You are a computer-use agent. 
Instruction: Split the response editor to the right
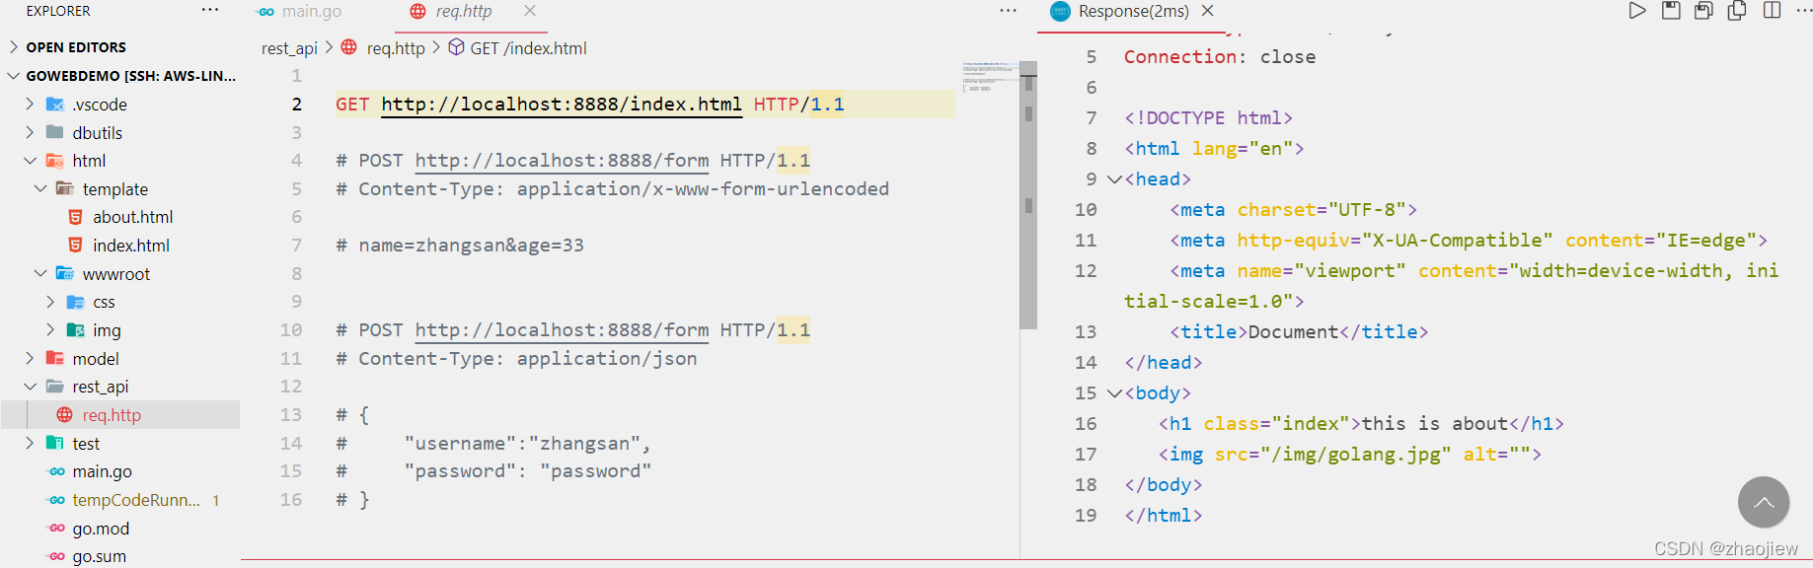pos(1772,11)
